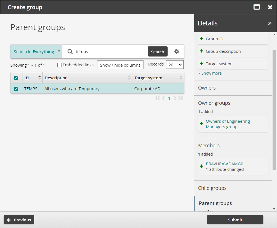Click the plus icon by Owners of Engineering Managers
This screenshot has width=277, height=228.
(x=201, y=124)
